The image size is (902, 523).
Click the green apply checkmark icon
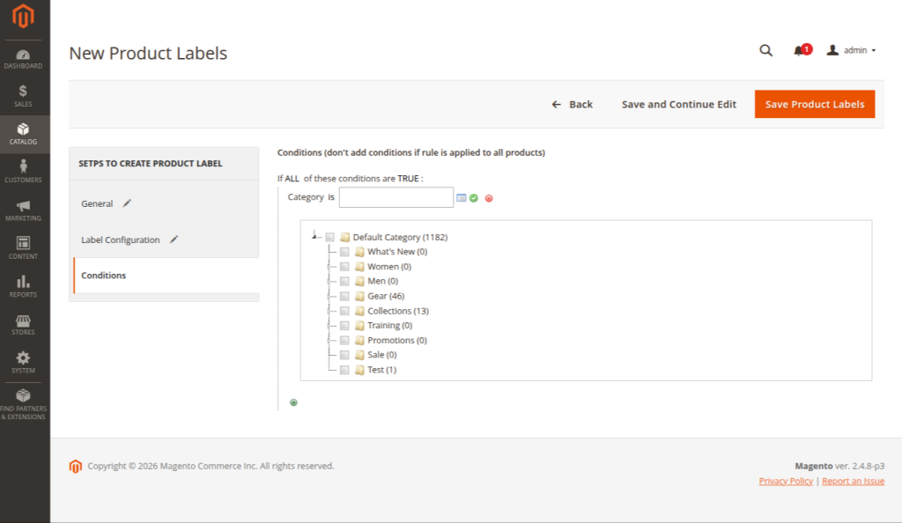474,198
